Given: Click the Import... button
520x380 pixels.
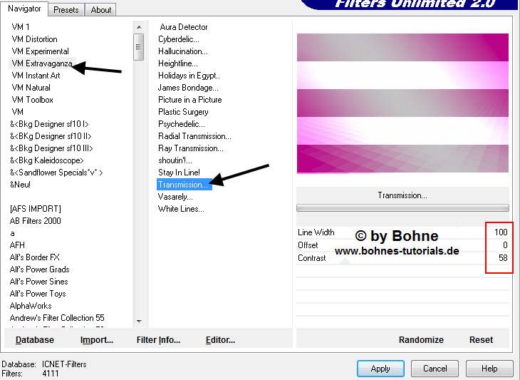Looking at the screenshot, I should [97, 340].
